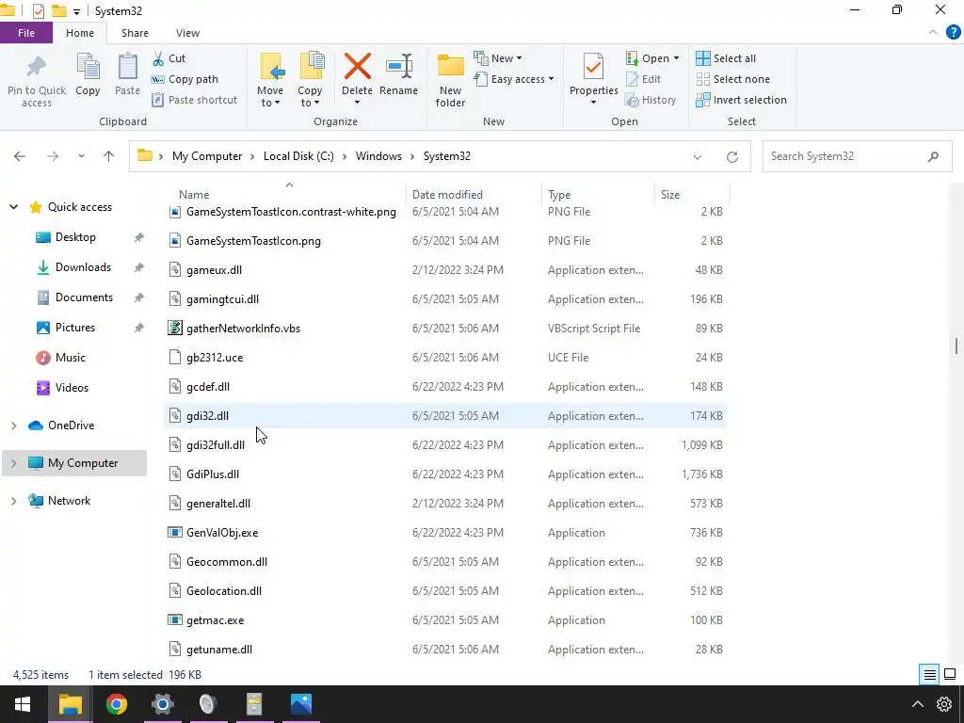The image size is (964, 723).
Task: Collapse the ribbon with the chevron
Action: pyautogui.click(x=933, y=33)
